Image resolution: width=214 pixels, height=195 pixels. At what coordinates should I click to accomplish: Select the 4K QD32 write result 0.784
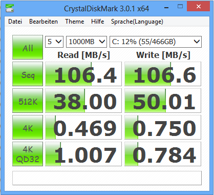pyautogui.click(x=163, y=154)
